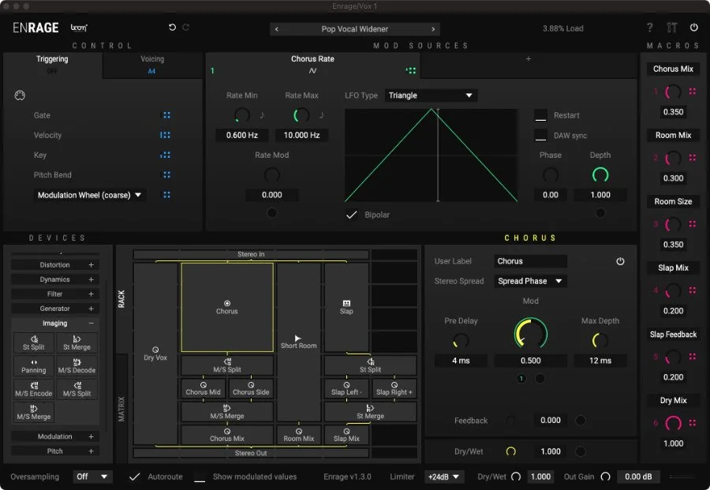Click the Chorus Mix macro assign dots

[x=693, y=92]
